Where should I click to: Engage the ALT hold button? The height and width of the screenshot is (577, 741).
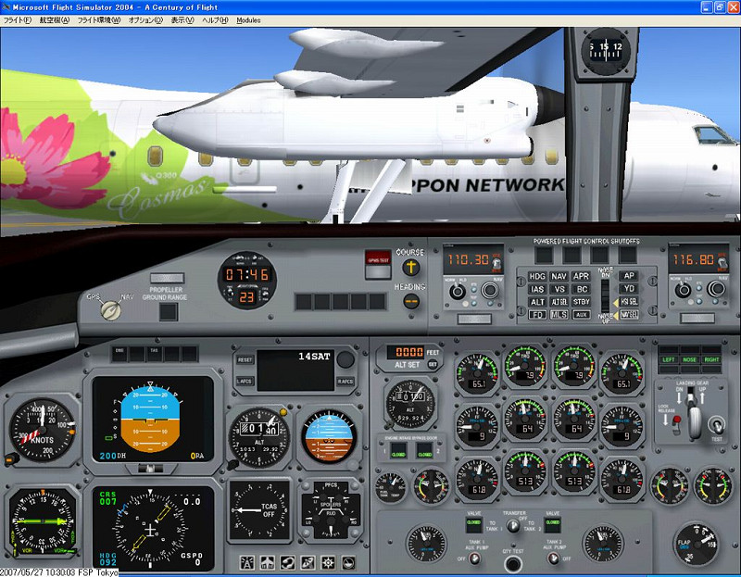[537, 302]
